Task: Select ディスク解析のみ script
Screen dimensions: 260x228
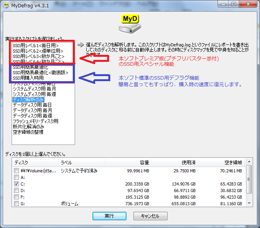Action: [28, 99]
